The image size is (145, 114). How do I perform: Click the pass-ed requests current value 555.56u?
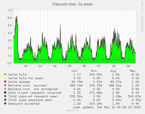point(76,96)
